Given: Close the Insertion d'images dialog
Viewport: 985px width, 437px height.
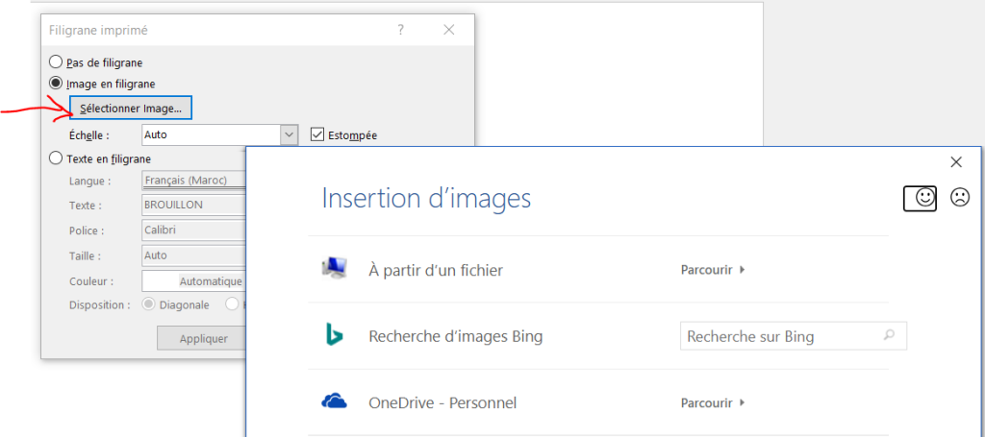Looking at the screenshot, I should (x=956, y=162).
